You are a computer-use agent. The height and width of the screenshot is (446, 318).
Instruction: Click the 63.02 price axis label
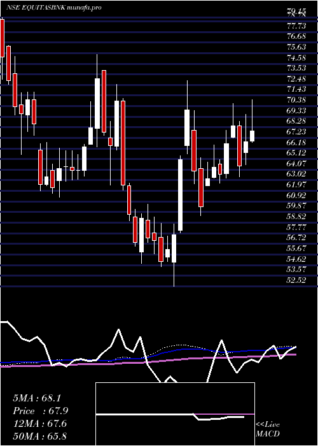296,174
